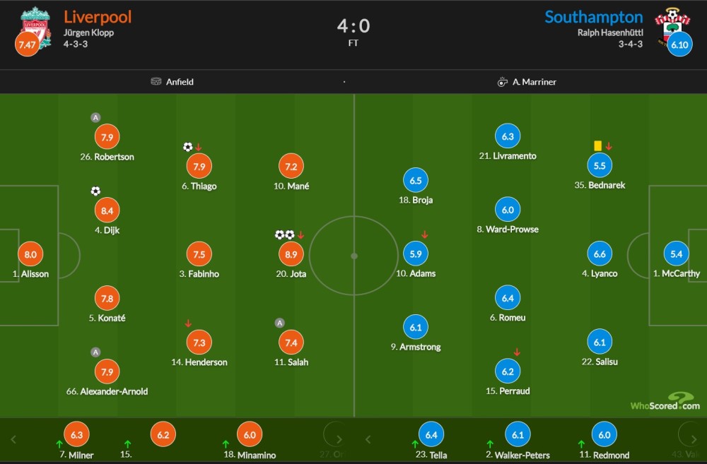Click the referee whistle icon
Screen dimensions: 707x464
pyautogui.click(x=502, y=82)
